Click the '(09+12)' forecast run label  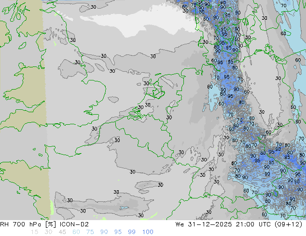(288, 224)
